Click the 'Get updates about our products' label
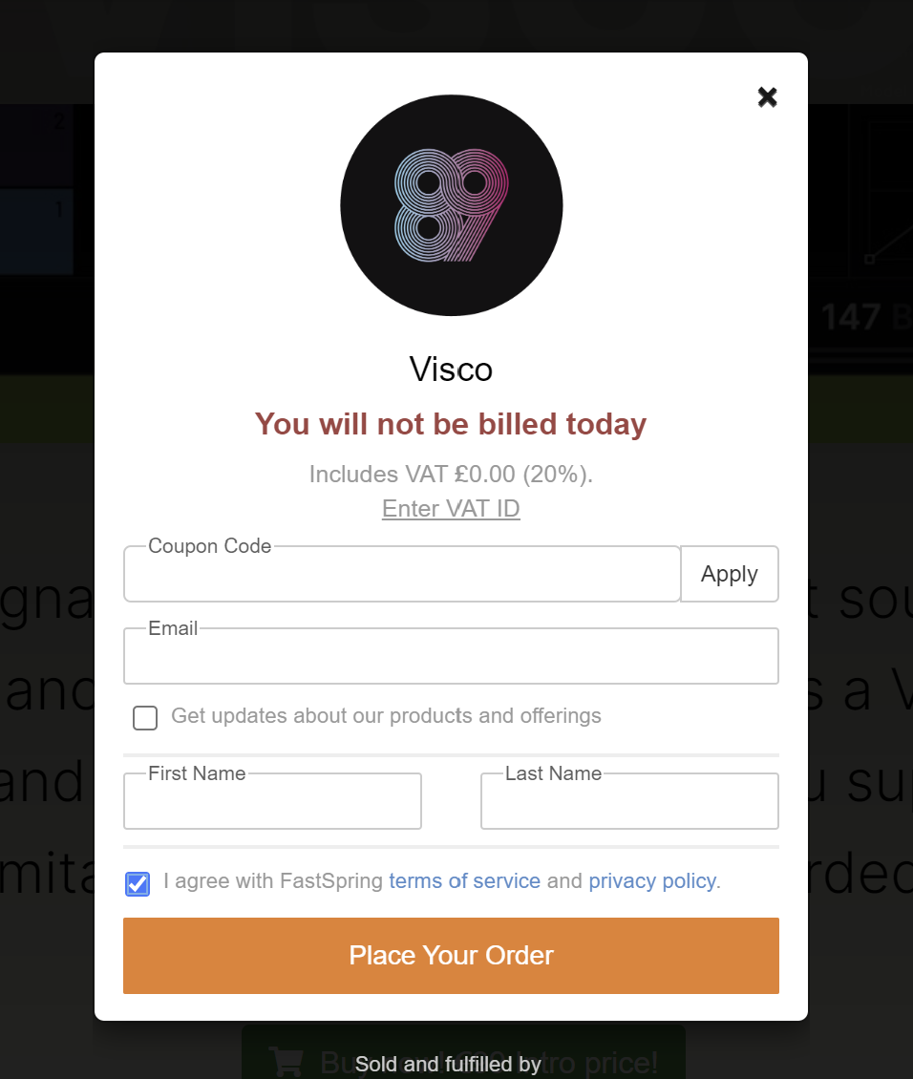 click(x=386, y=715)
